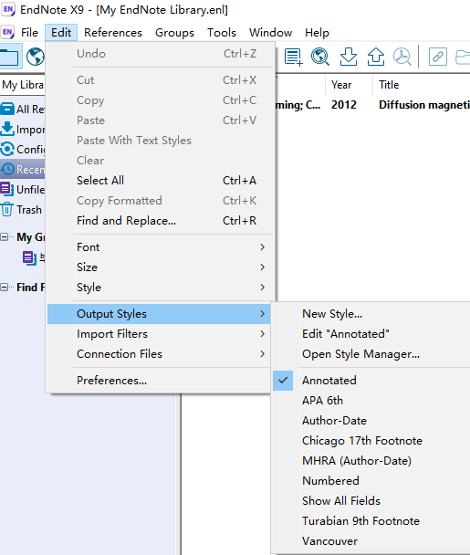The image size is (470, 555).
Task: Open the Help menu
Action: click(317, 33)
